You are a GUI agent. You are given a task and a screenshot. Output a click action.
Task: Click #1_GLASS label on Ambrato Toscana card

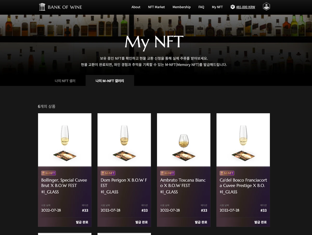coord(169,192)
